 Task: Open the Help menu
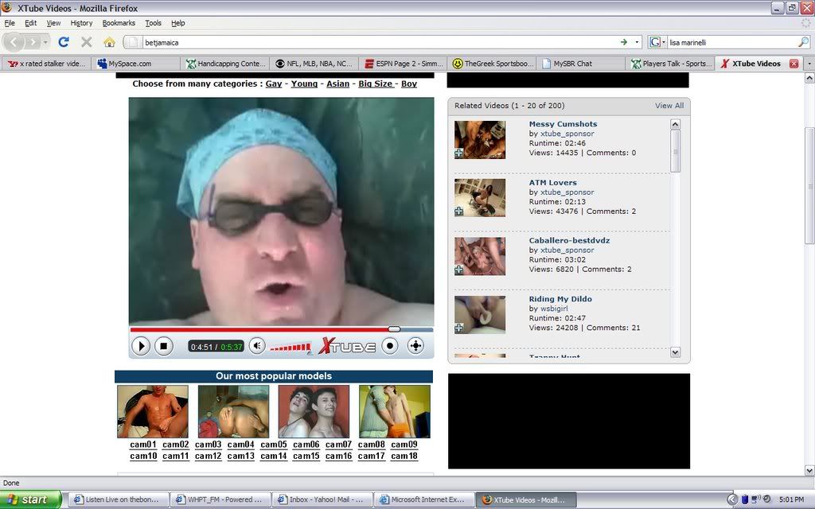177,23
